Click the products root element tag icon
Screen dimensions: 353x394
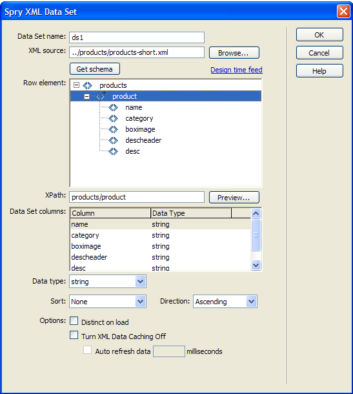click(x=87, y=86)
